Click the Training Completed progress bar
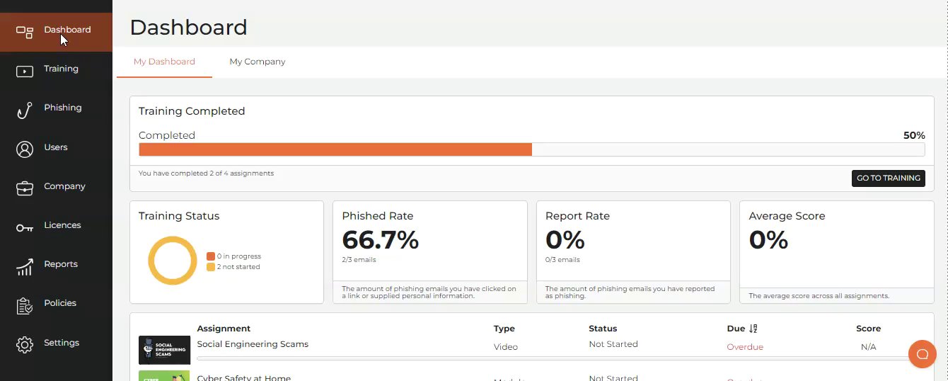Screen dimensions: 948x381 pos(531,149)
